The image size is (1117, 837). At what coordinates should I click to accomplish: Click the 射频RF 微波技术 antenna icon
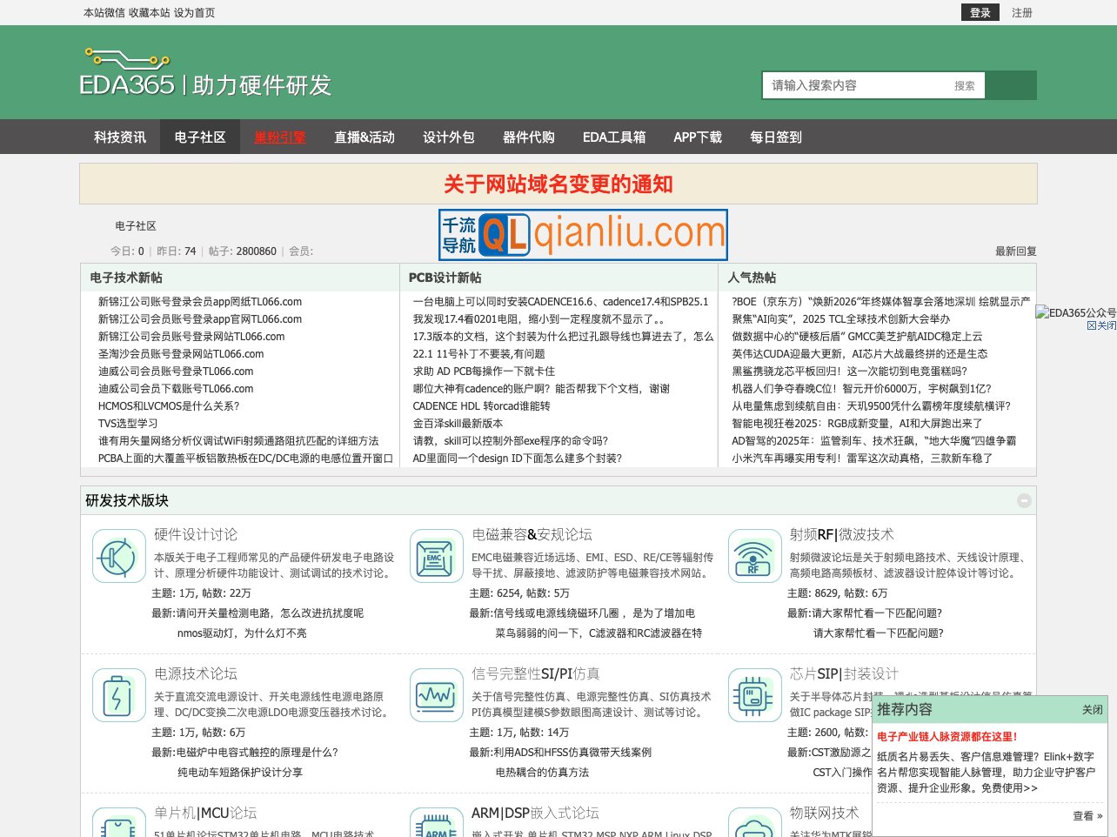(754, 555)
